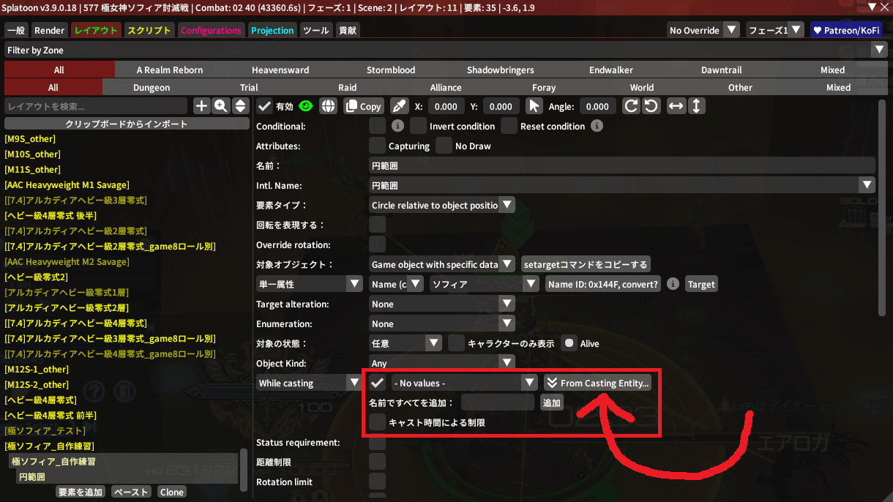Click the magnifier search icon beside layout search
893x502 pixels.
tap(220, 106)
